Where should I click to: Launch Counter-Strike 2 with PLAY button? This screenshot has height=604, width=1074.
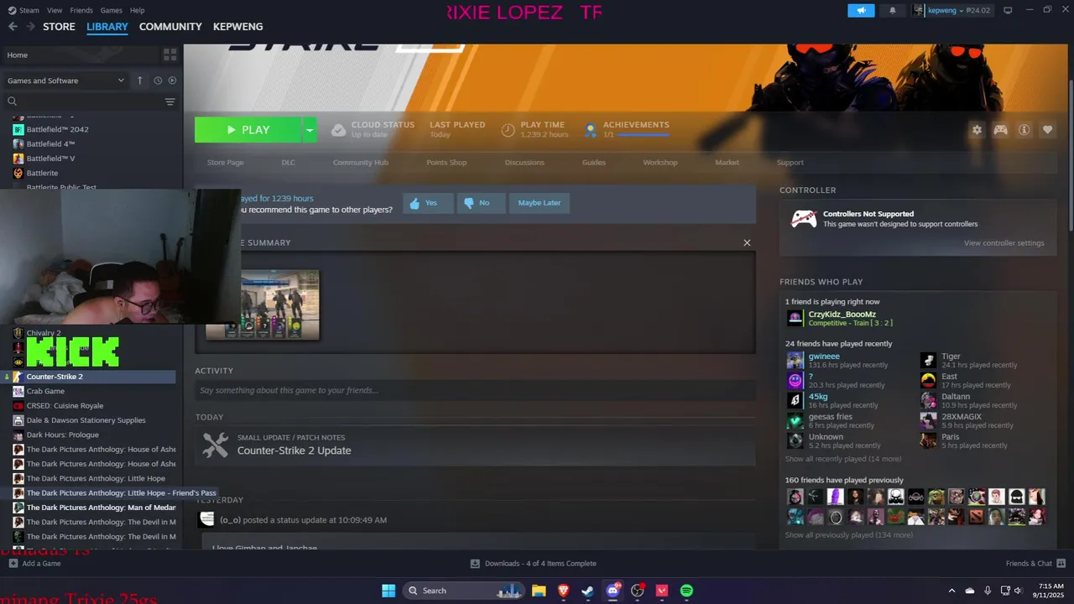(x=248, y=130)
